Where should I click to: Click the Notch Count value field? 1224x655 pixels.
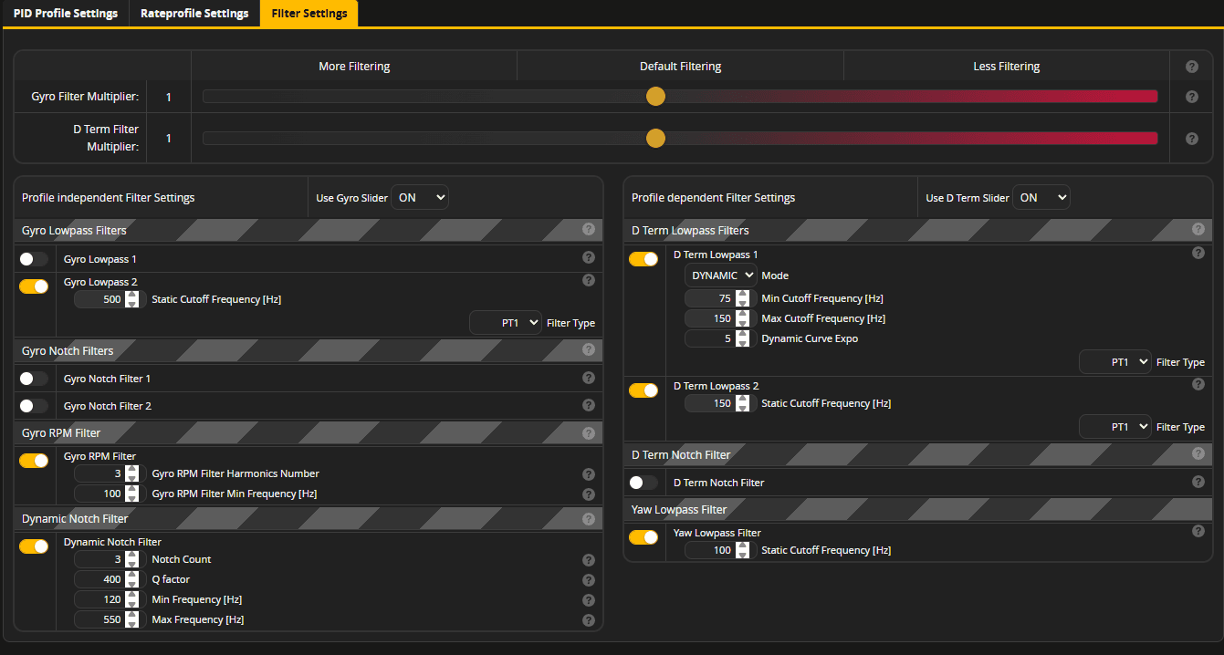coord(110,559)
